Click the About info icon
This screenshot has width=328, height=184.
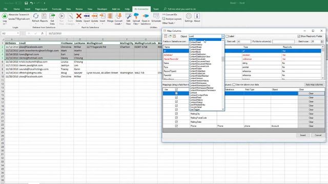[x=197, y=16]
